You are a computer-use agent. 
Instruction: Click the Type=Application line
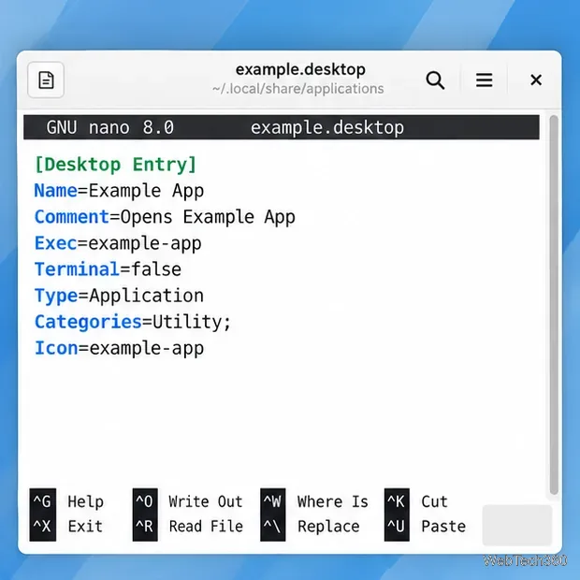tap(119, 296)
